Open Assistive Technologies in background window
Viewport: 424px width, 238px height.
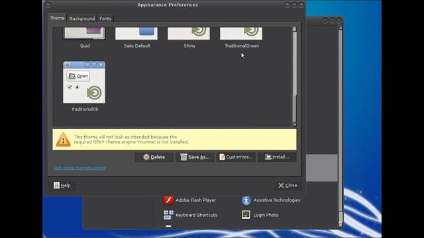coord(271,200)
